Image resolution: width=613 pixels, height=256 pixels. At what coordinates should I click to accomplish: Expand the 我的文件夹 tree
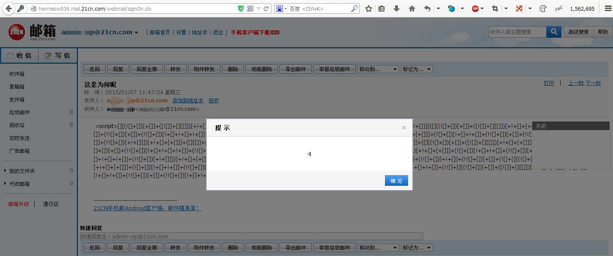(x=5, y=171)
